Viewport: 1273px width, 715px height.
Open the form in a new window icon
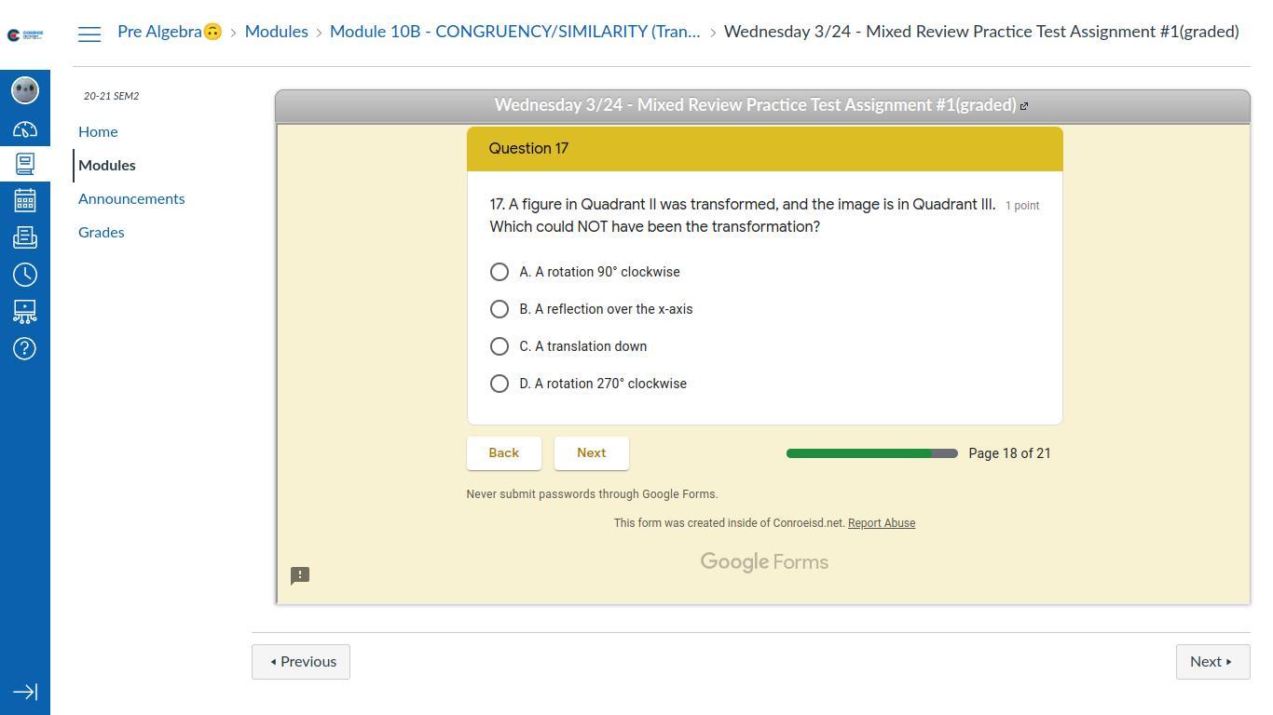pos(1024,106)
